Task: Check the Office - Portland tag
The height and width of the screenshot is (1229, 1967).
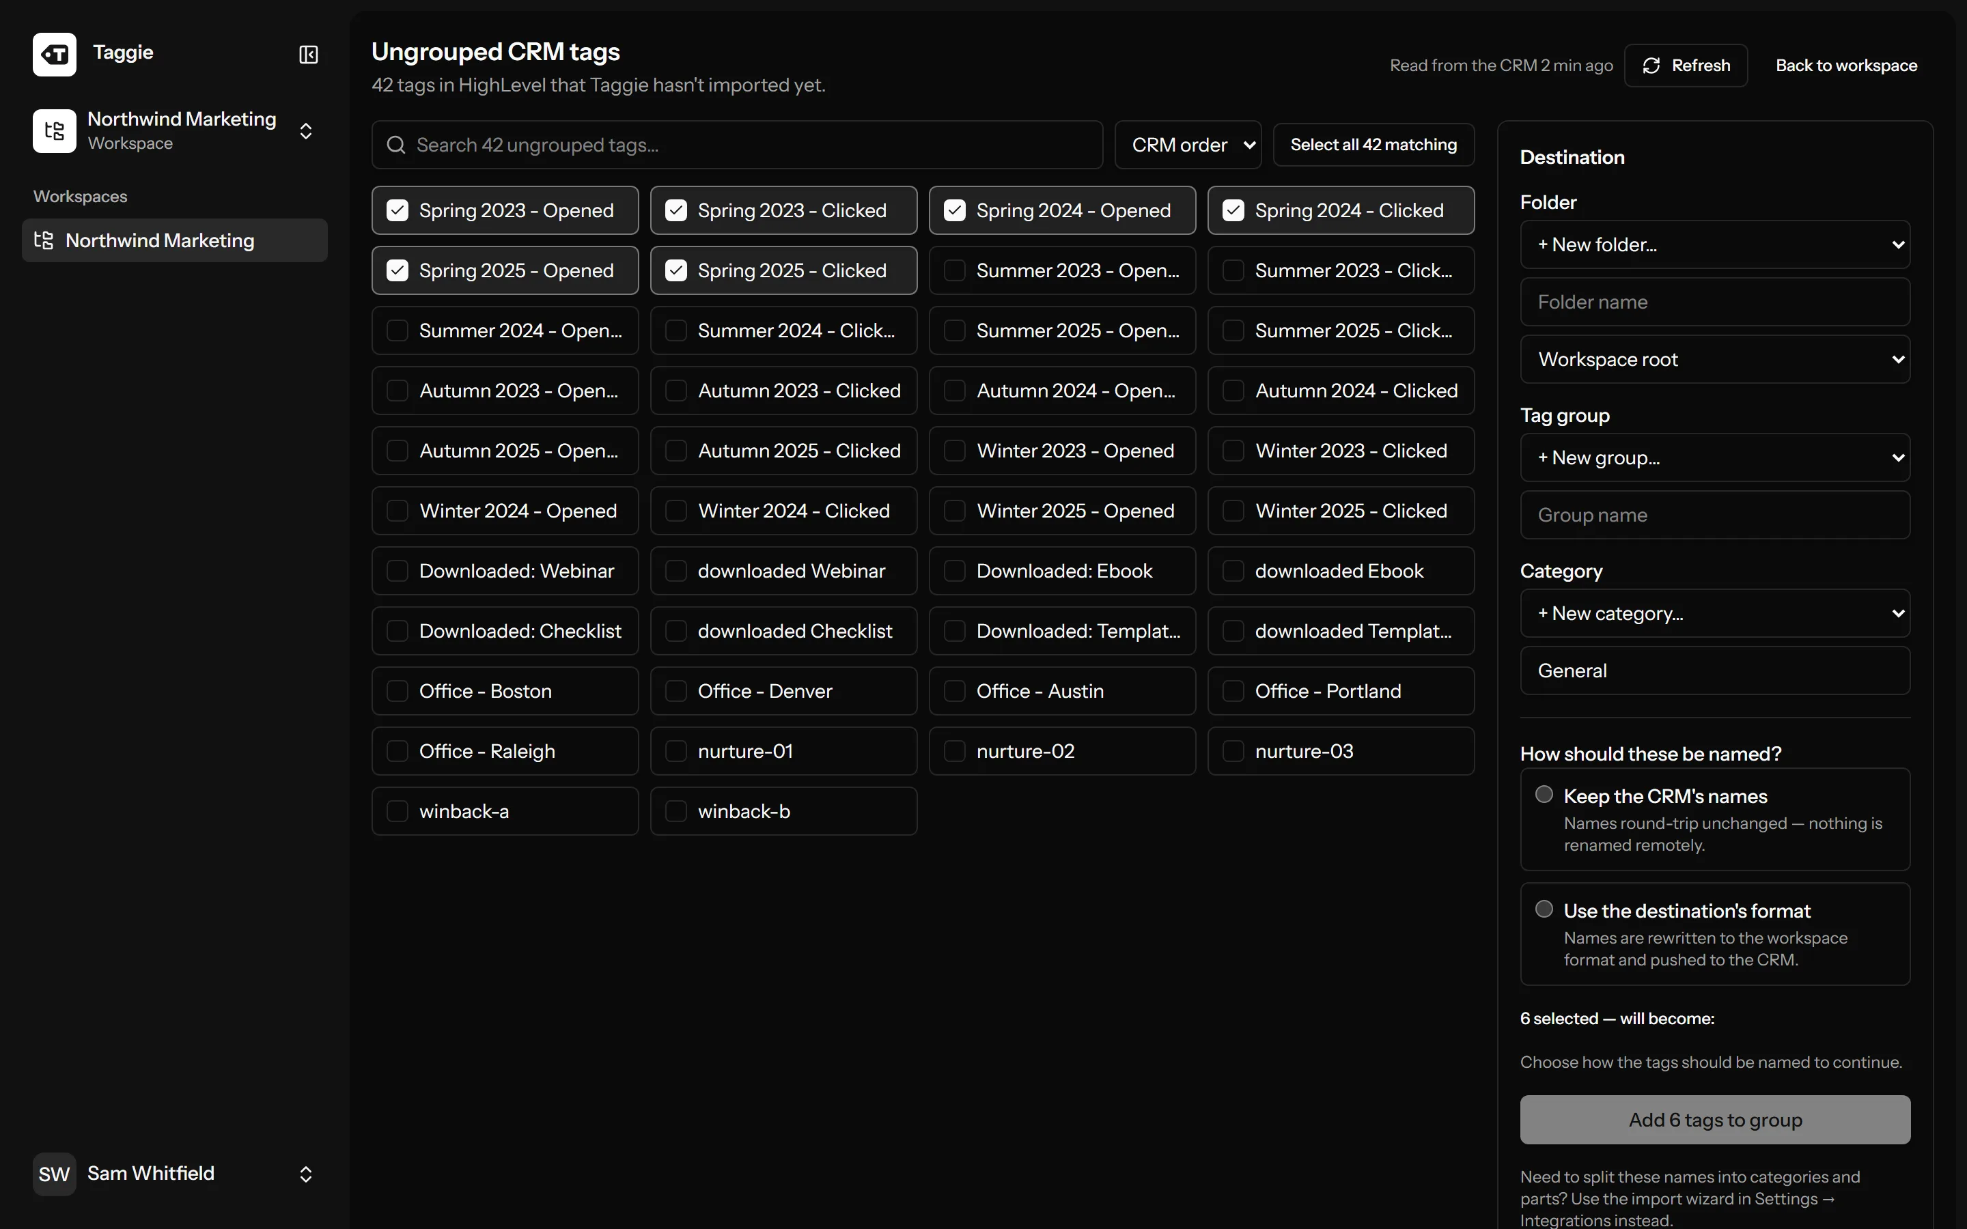Action: point(1233,691)
